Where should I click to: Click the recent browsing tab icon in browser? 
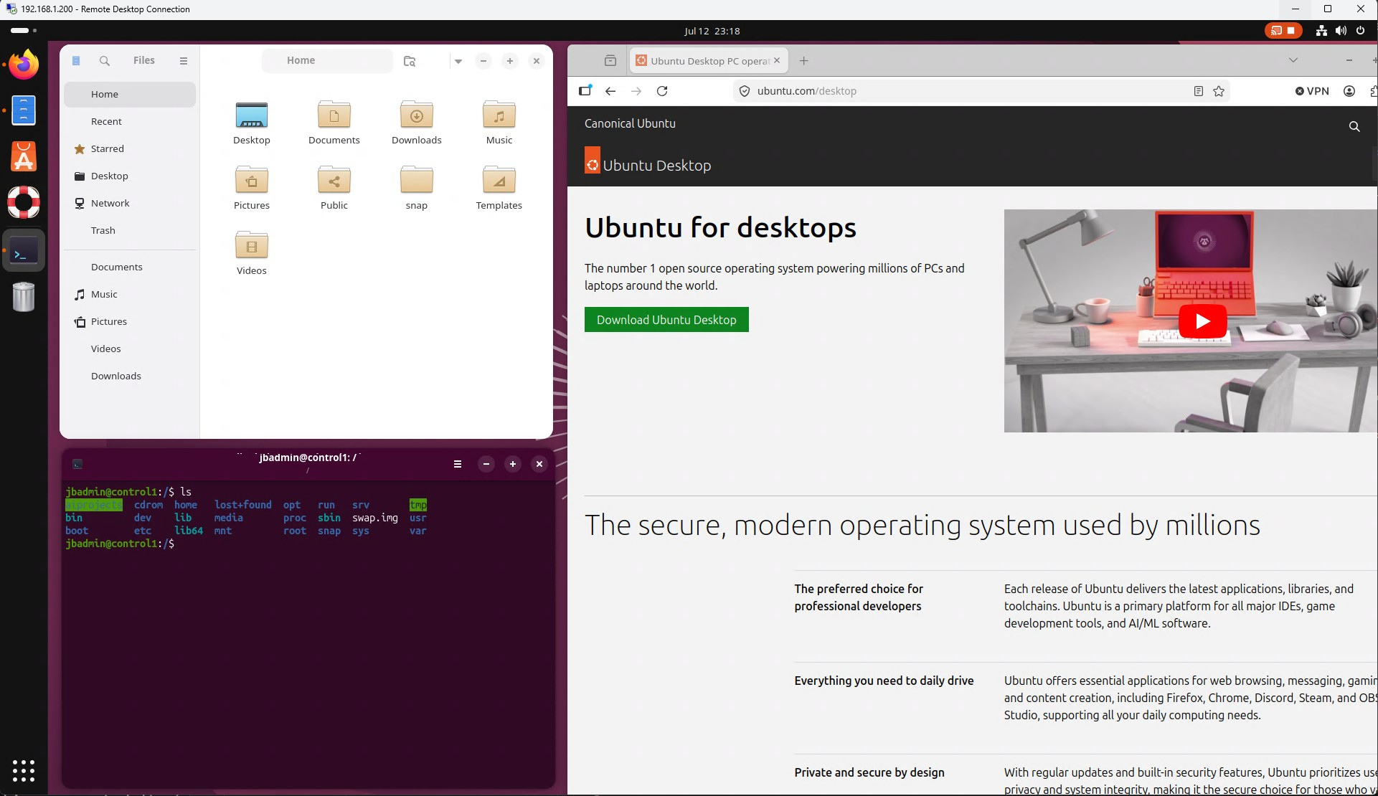[610, 61]
